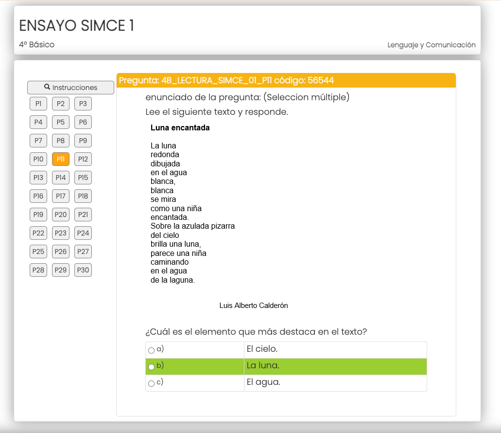Screen dimensions: 501x433
Task: Navigate to question P20
Action: [x=61, y=215]
